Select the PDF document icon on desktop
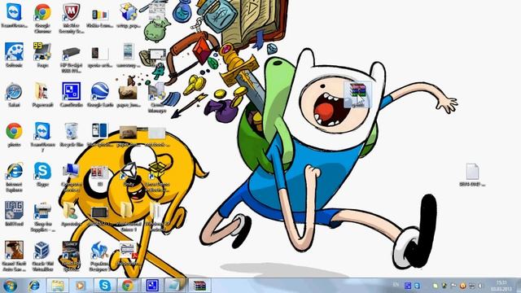This screenshot has width=521, height=293. click(129, 251)
